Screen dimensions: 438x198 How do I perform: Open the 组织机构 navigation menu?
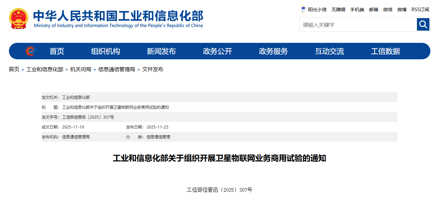coord(105,51)
